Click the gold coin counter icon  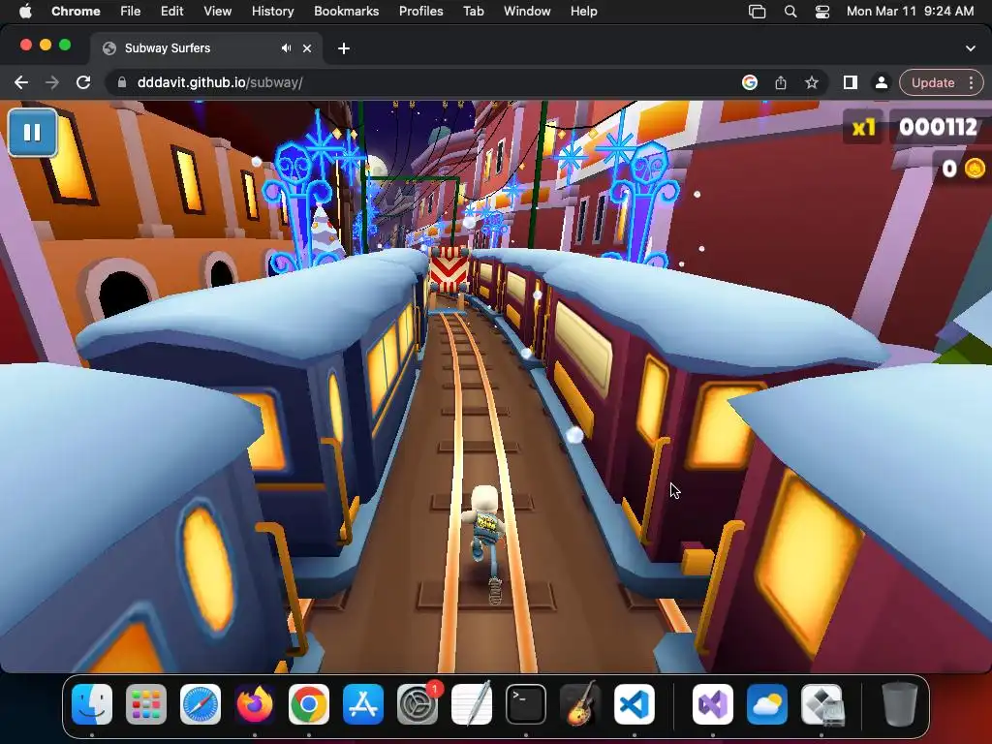(x=975, y=169)
